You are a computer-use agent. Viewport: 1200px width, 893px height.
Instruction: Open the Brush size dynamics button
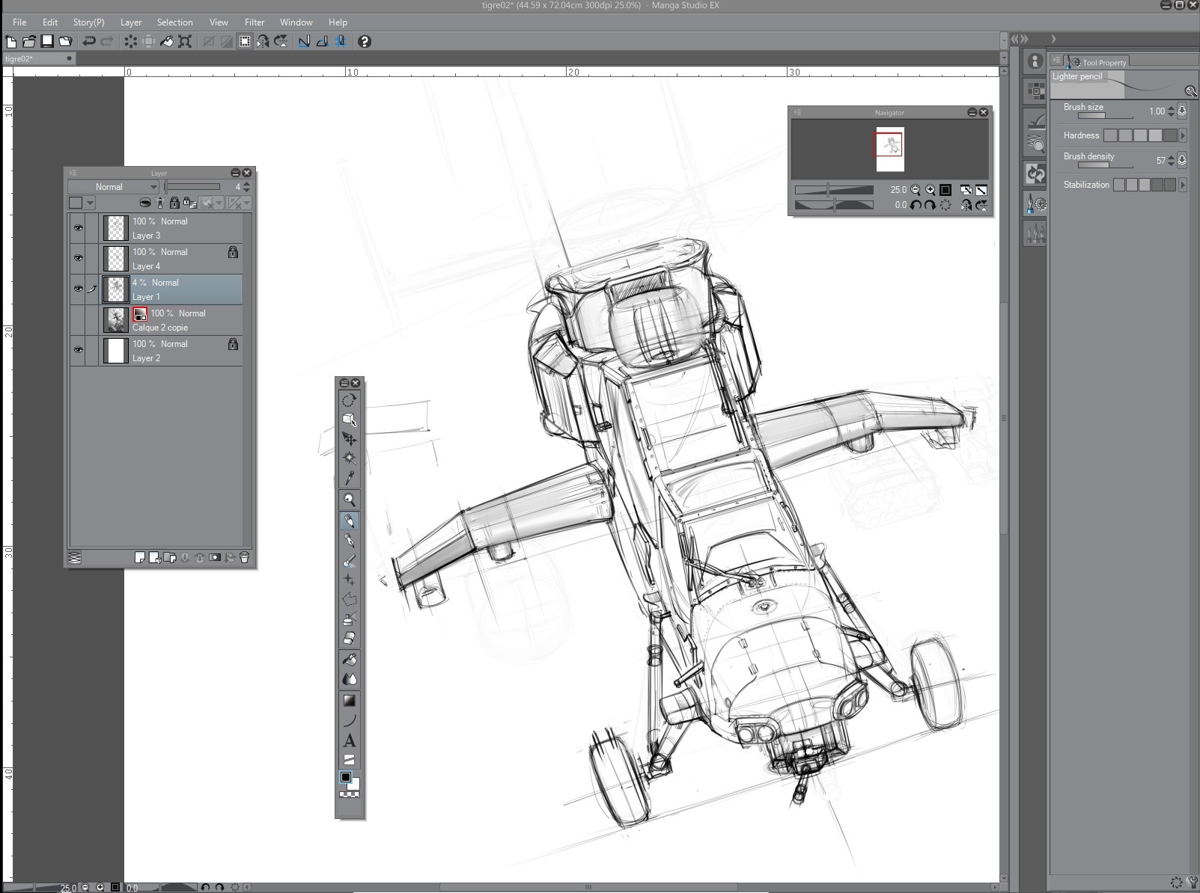coord(1182,111)
